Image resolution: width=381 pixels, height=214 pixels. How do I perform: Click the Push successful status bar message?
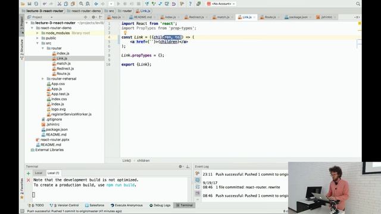(74, 211)
